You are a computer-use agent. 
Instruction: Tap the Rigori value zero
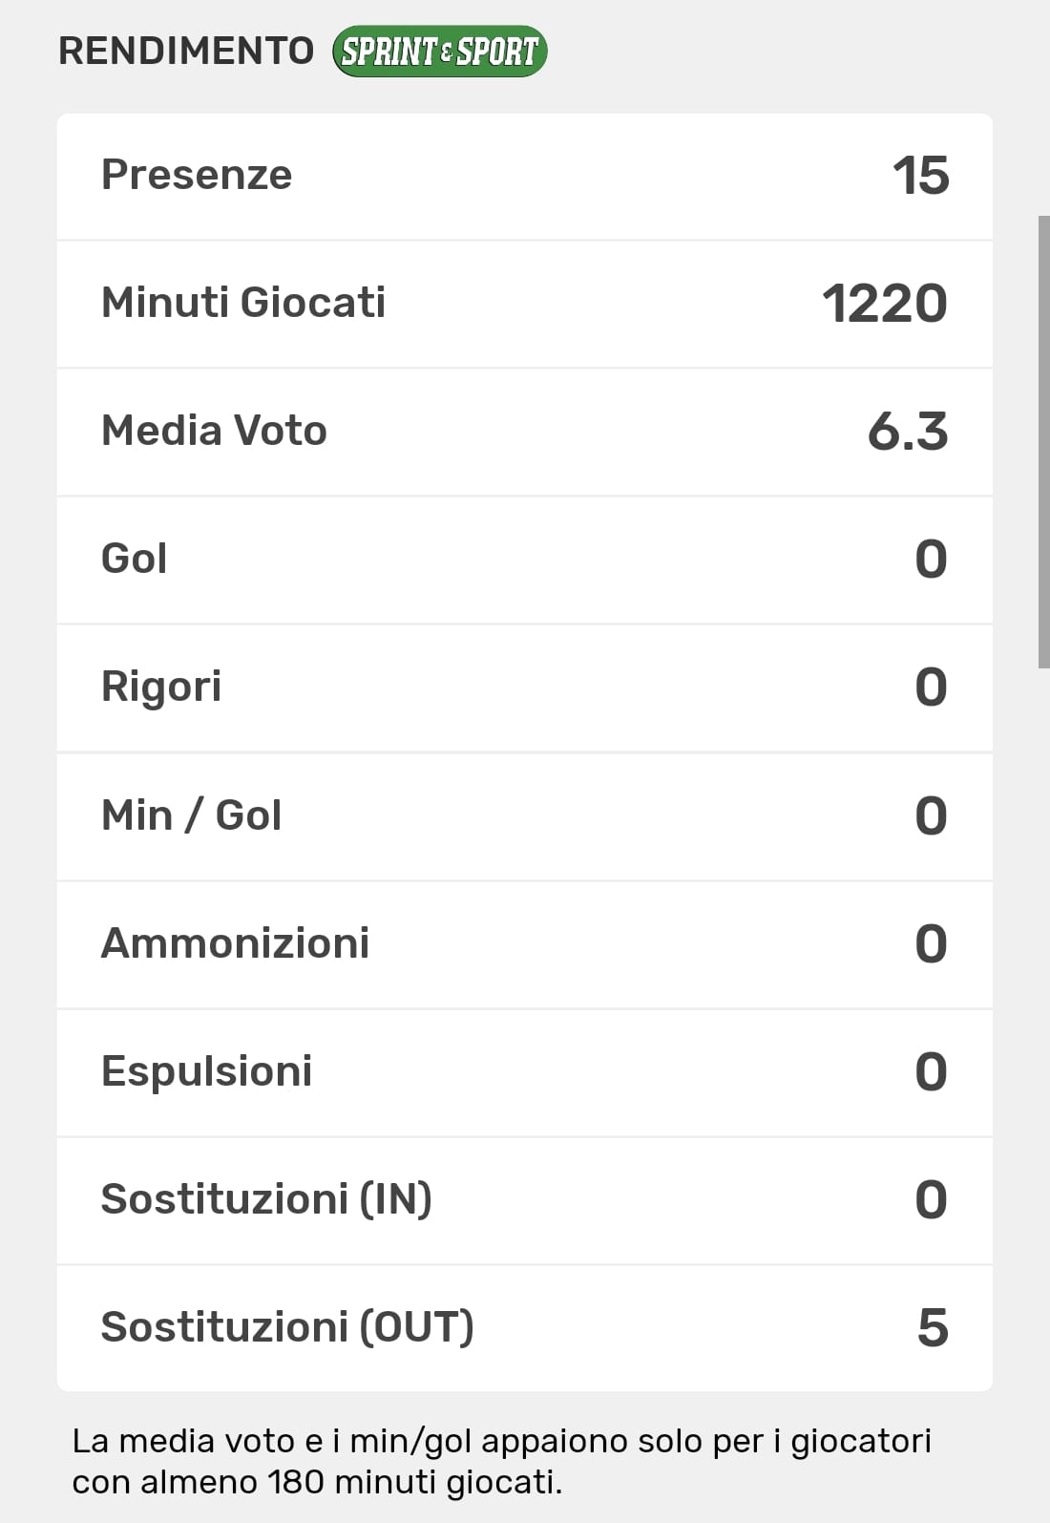pyautogui.click(x=931, y=687)
